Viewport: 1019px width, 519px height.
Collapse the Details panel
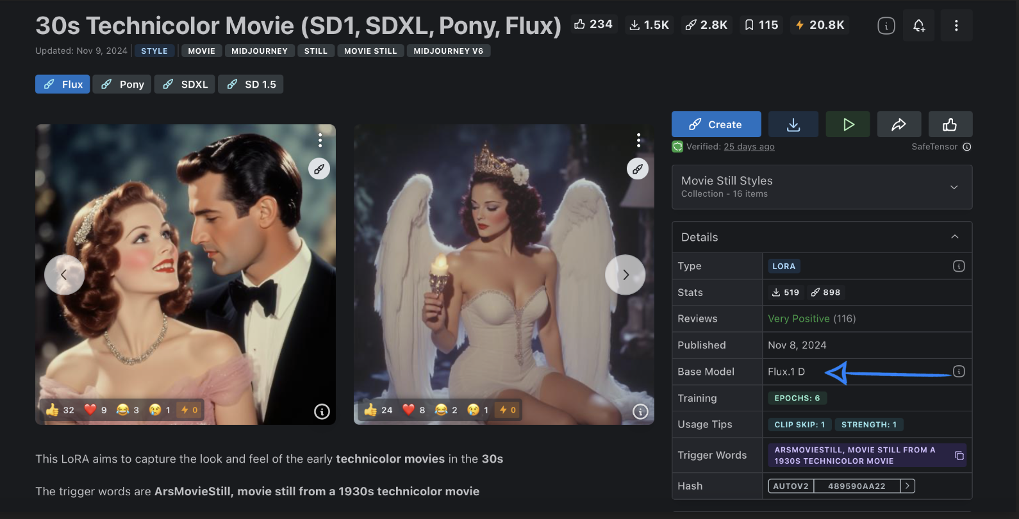tap(954, 237)
